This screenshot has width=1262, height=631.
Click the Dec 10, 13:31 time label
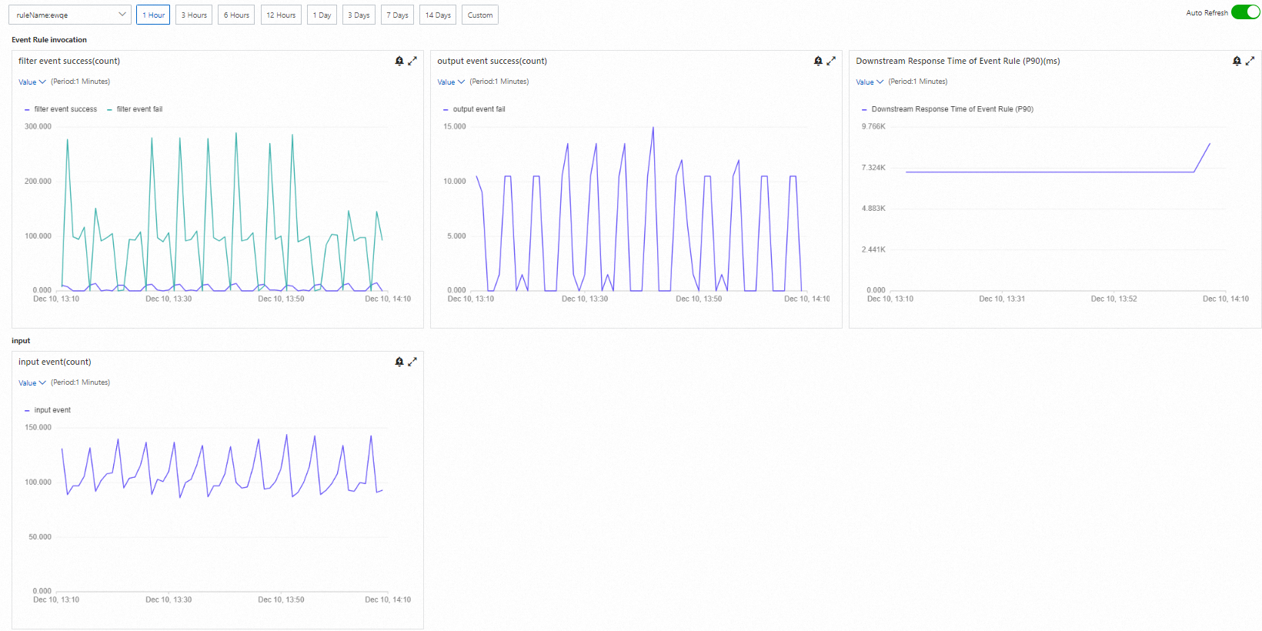(x=1002, y=299)
